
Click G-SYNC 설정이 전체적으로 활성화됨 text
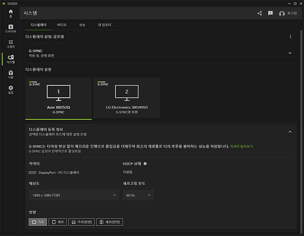55,151
